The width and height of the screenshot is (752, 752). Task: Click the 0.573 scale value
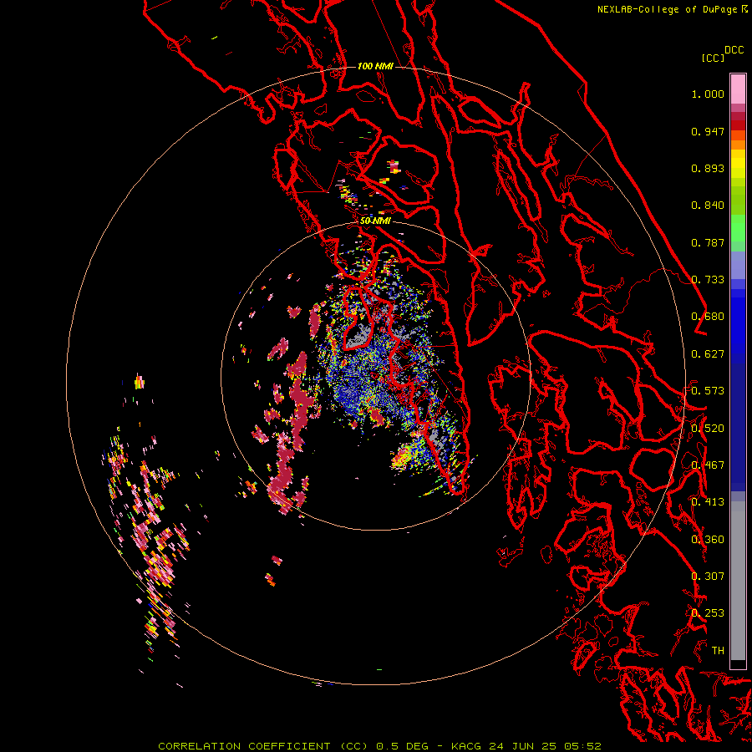coord(708,391)
